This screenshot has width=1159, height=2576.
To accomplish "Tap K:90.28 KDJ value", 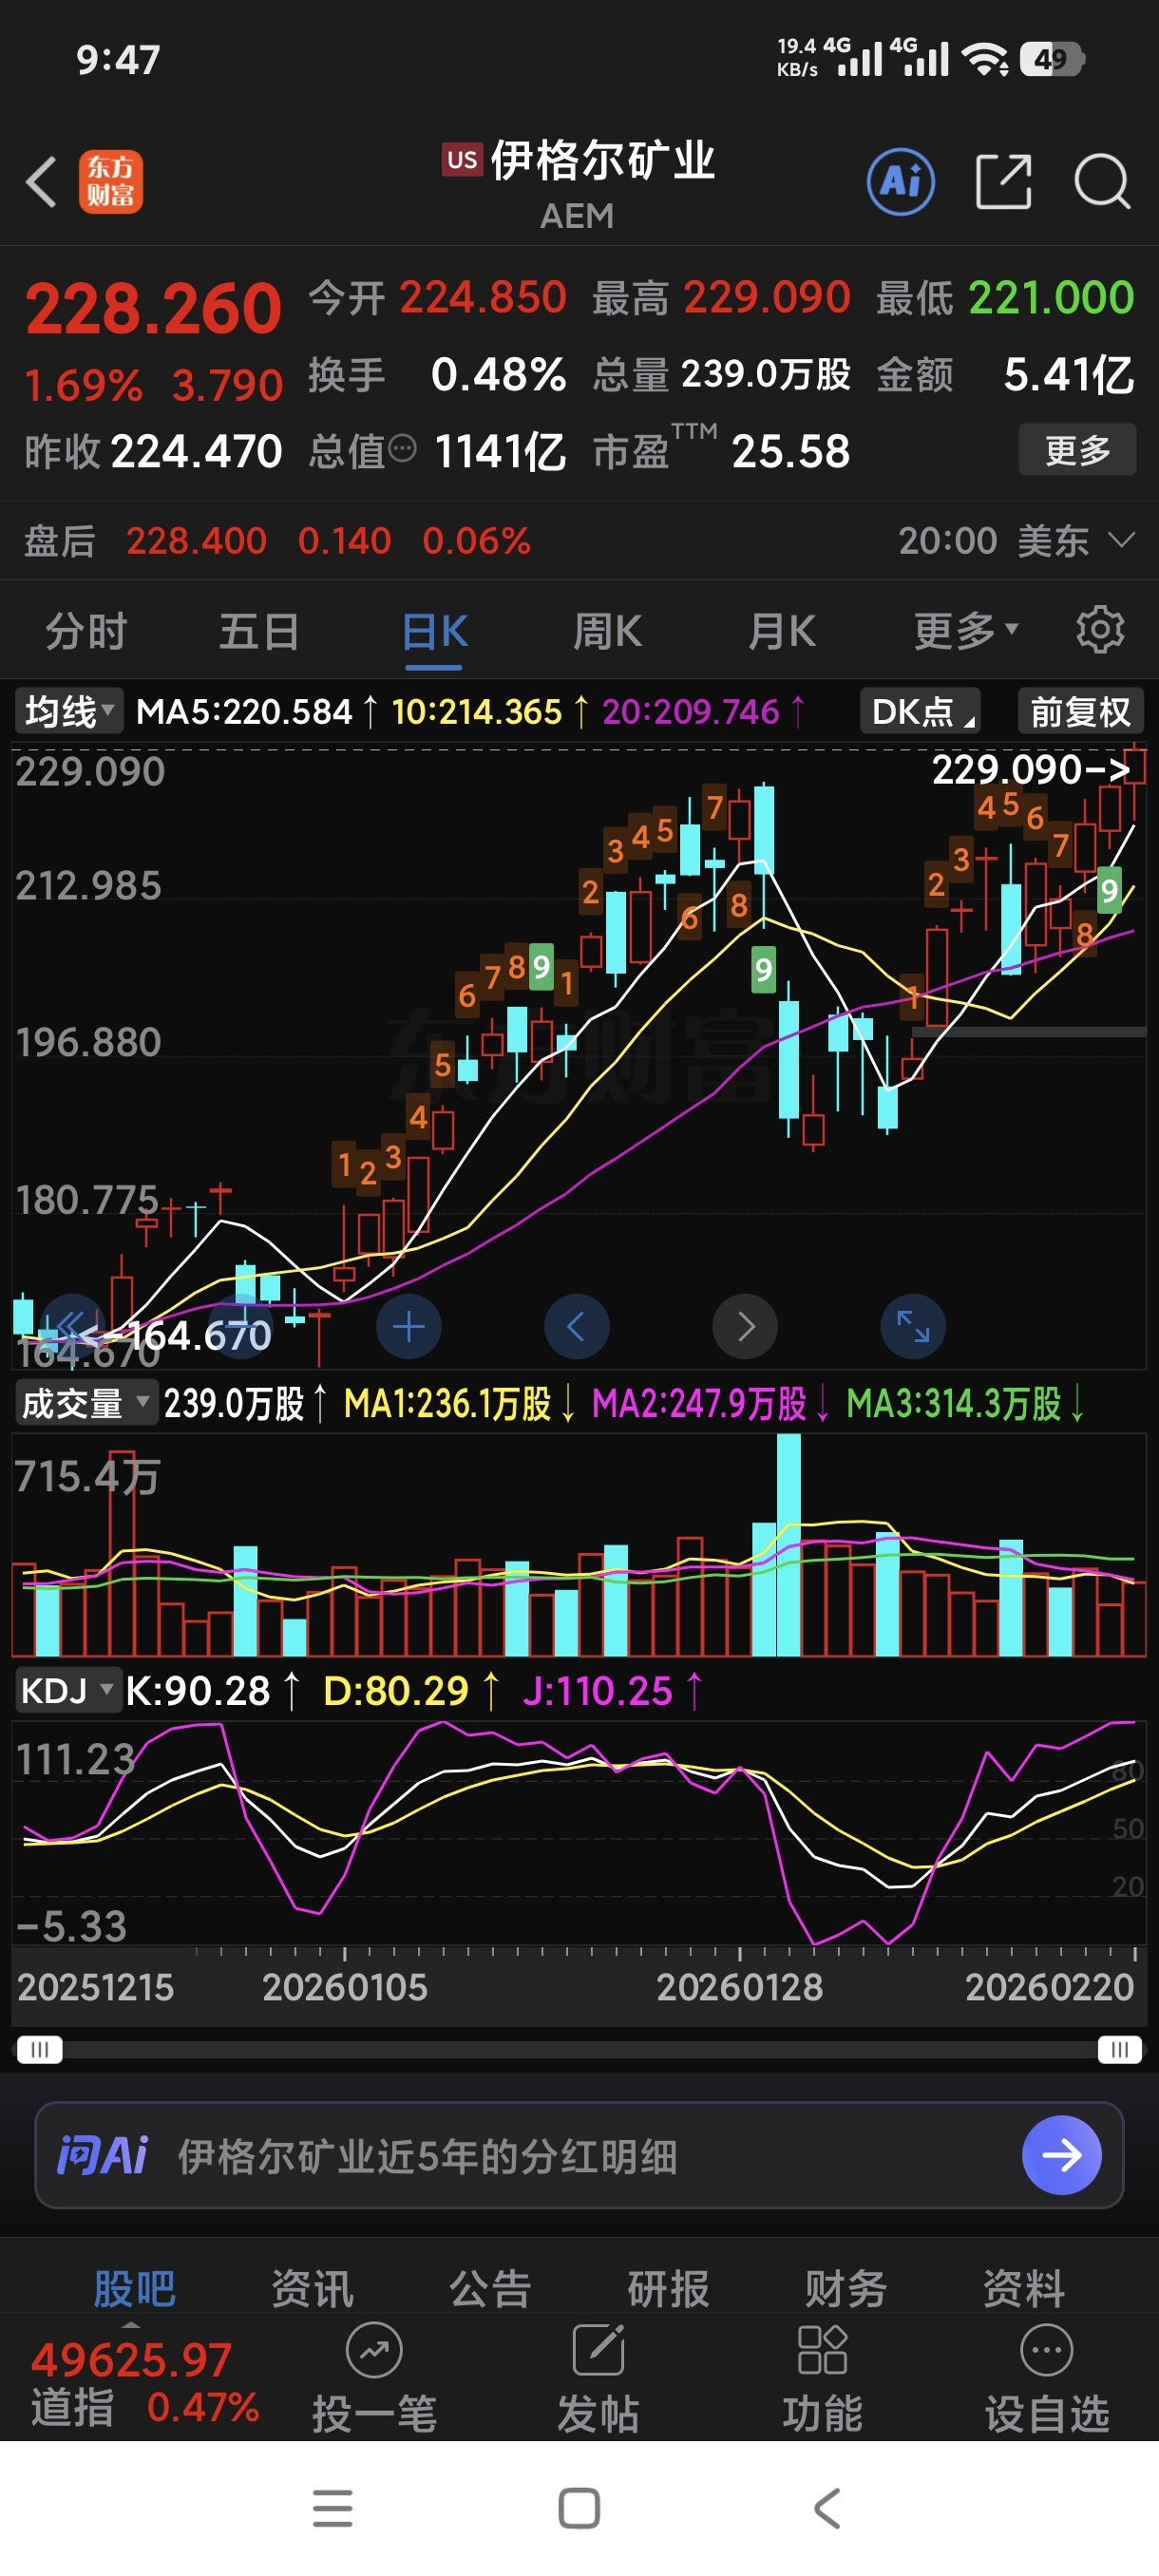I will click(x=197, y=1691).
